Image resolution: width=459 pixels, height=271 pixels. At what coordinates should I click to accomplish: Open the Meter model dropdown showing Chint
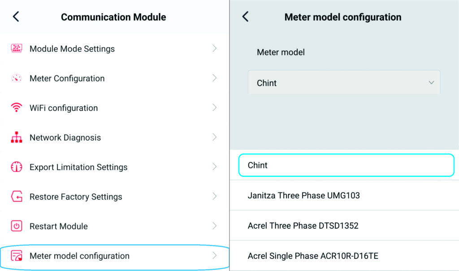tap(344, 83)
